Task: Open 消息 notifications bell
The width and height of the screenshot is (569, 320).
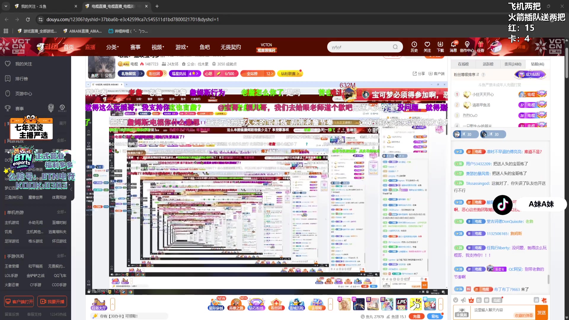Action: (x=453, y=47)
